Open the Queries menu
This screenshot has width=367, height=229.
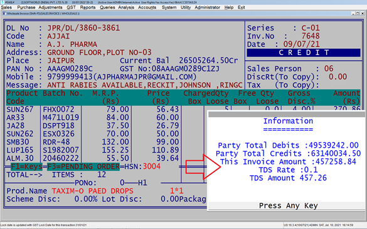(107, 8)
